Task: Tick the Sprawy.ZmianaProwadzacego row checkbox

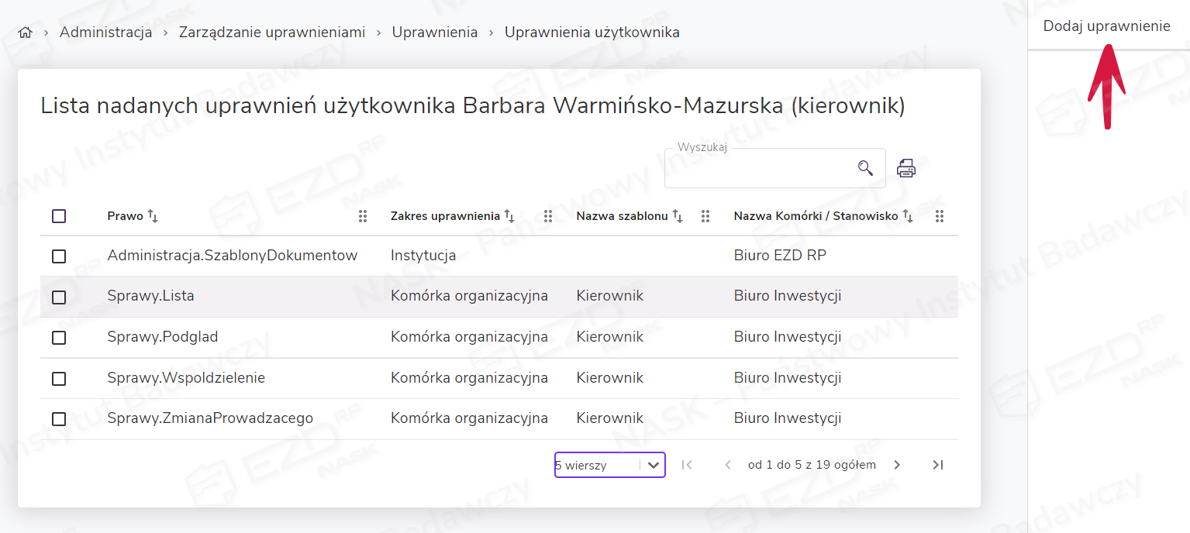Action: [x=59, y=419]
